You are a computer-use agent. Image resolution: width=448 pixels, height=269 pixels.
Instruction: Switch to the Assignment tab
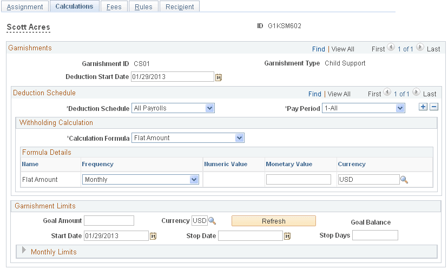(25, 6)
